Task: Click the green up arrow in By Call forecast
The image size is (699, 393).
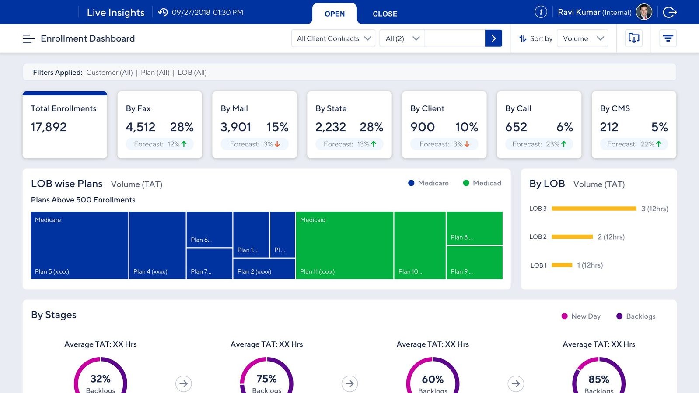Action: pos(564,144)
